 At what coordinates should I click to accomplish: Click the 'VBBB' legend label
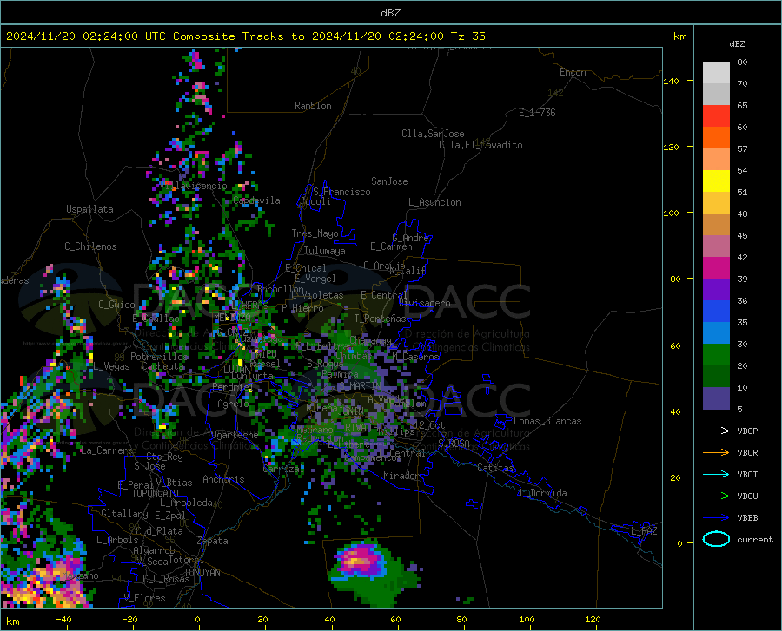point(747,518)
